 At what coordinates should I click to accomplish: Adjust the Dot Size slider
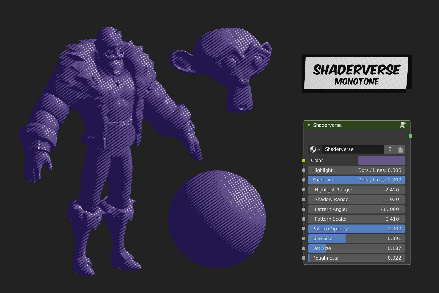tap(356, 248)
